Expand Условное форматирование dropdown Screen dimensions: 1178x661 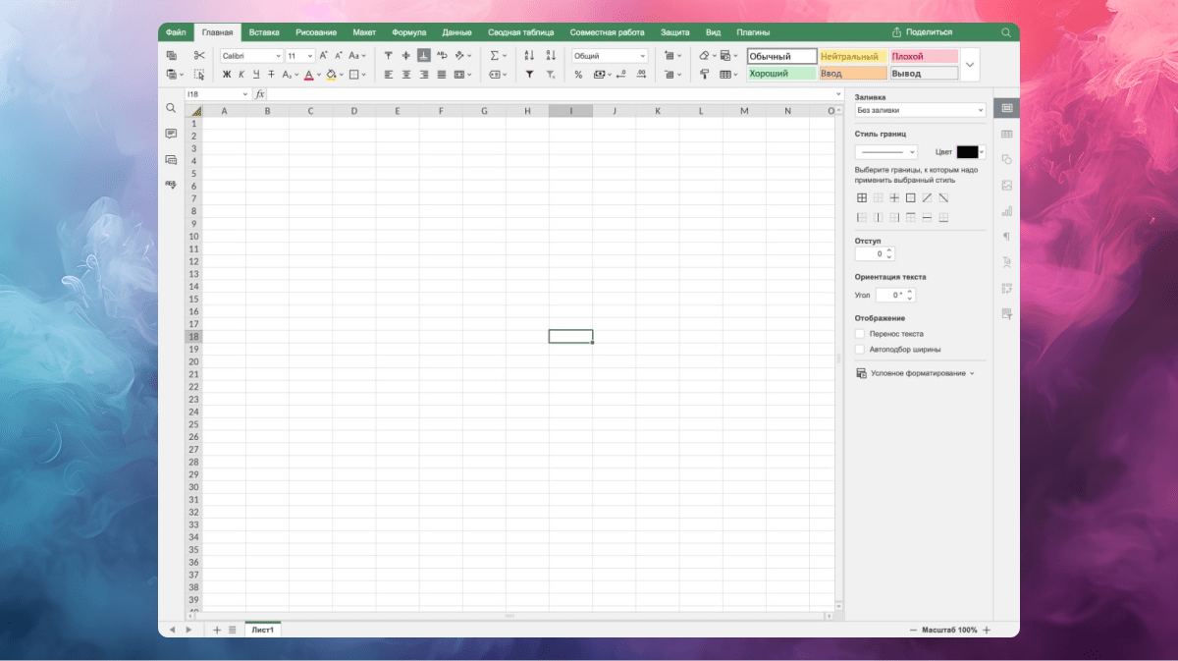[972, 373]
